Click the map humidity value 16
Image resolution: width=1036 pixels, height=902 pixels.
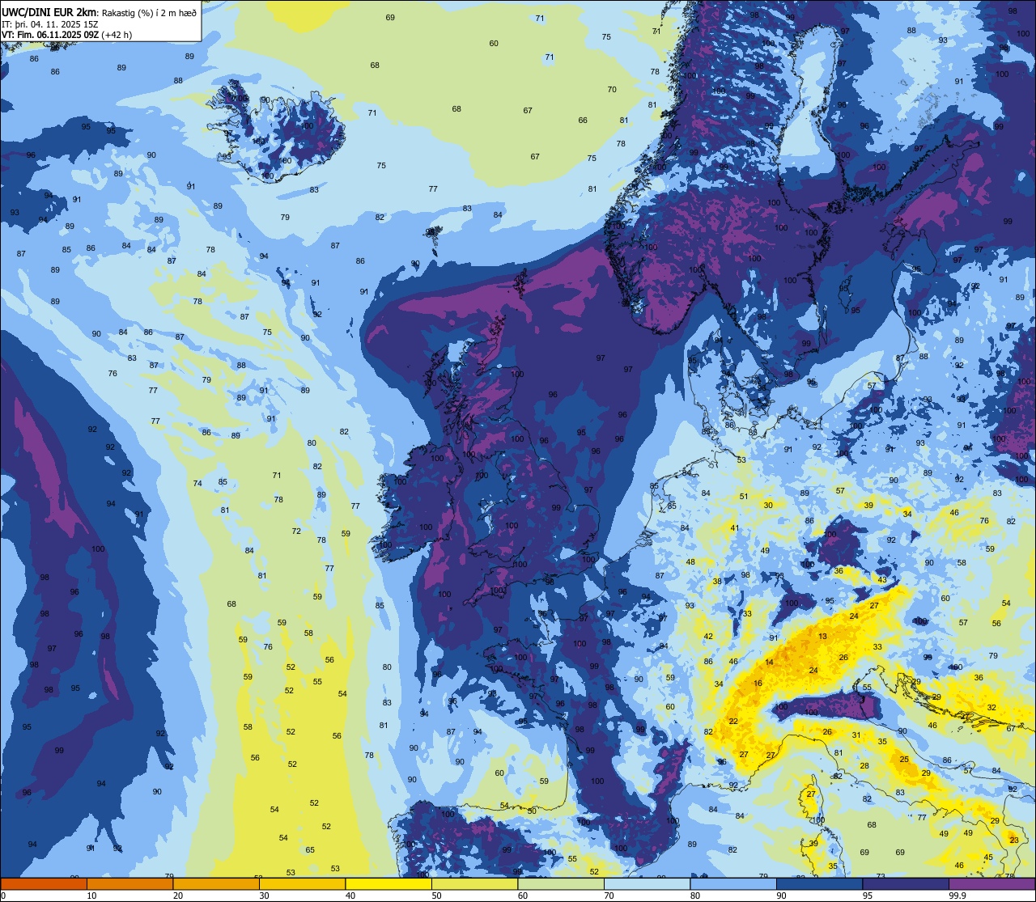click(x=758, y=684)
